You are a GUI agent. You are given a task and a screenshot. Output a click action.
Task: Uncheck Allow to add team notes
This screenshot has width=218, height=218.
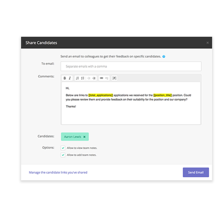63,155
